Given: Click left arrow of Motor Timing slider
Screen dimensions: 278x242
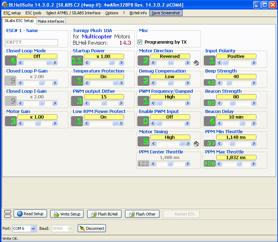Looking at the screenshot, I should coord(153,144).
